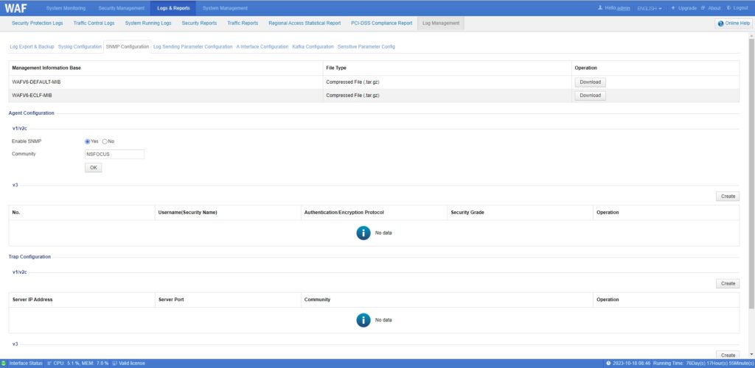
Task: Click the Upgrade icon in header
Action: 673,8
